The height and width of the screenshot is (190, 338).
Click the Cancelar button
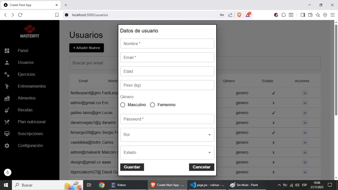(x=201, y=167)
